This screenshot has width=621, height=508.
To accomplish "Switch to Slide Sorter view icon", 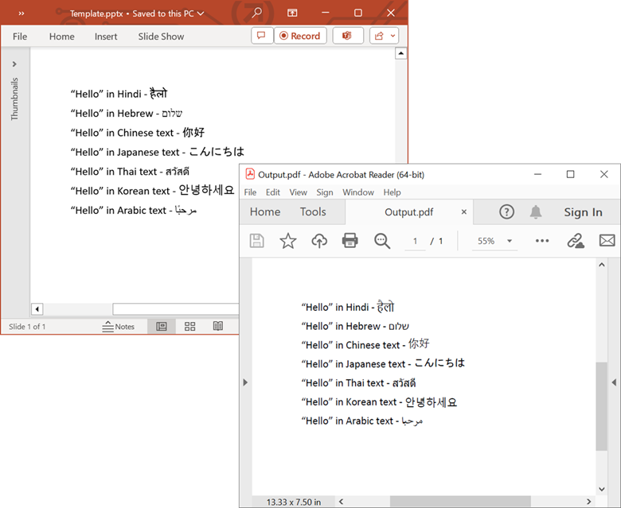I will (189, 327).
